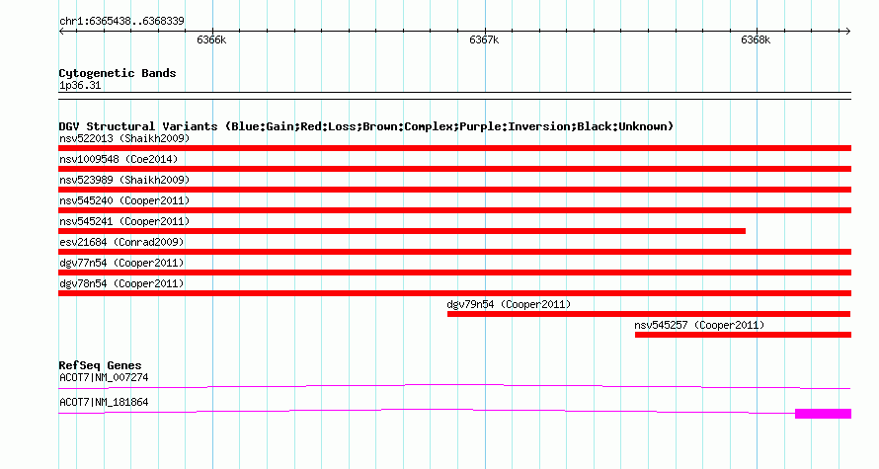Screen dimensions: 879x469
Task: Click the RefSeq Genes track title
Action: click(x=100, y=365)
